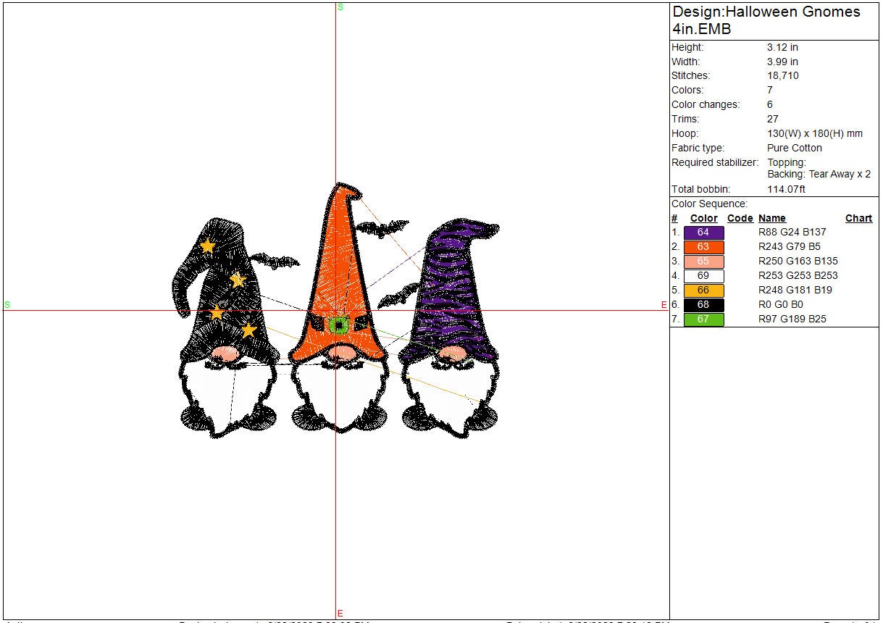This screenshot has height=623, width=883.
Task: Click the Name column header
Action: pos(771,218)
